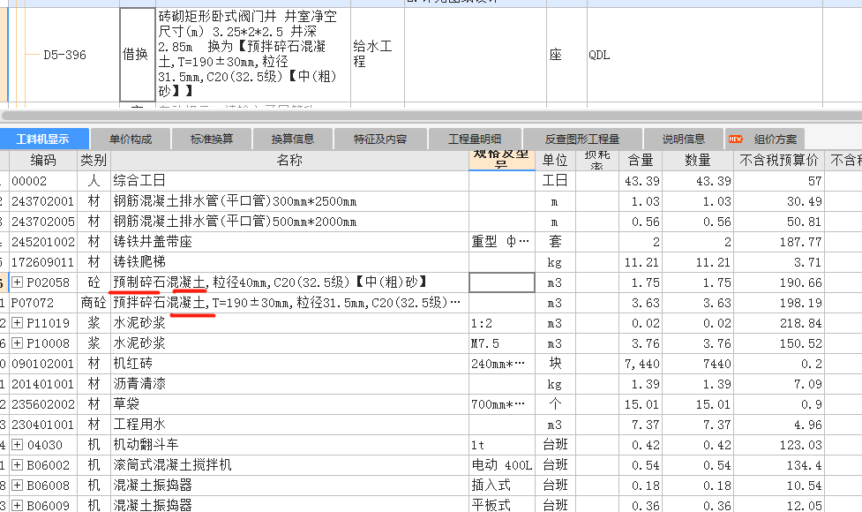Expand the P11019 水泥砂浆 row
This screenshot has width=862, height=512.
click(18, 323)
